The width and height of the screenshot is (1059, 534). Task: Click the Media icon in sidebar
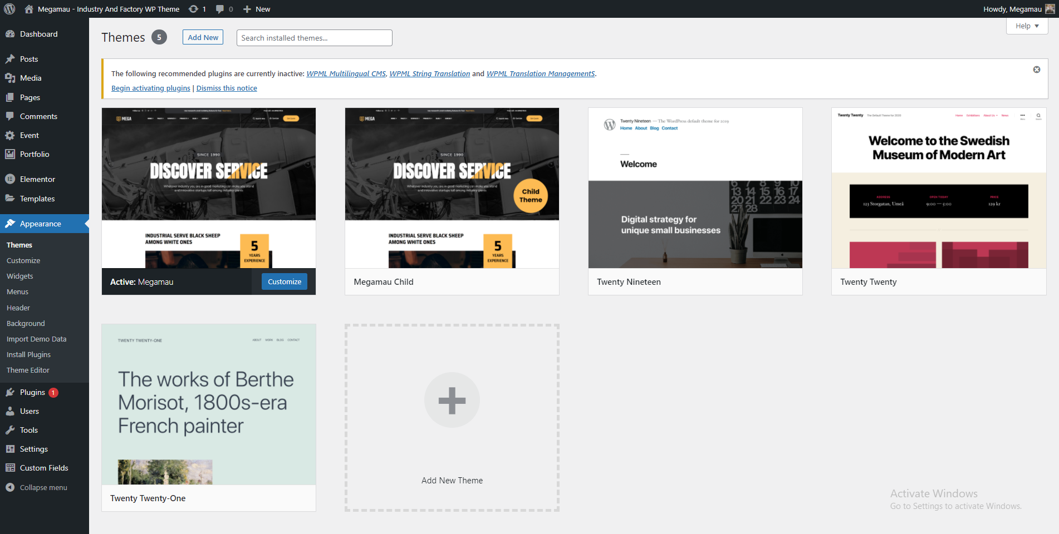point(10,78)
